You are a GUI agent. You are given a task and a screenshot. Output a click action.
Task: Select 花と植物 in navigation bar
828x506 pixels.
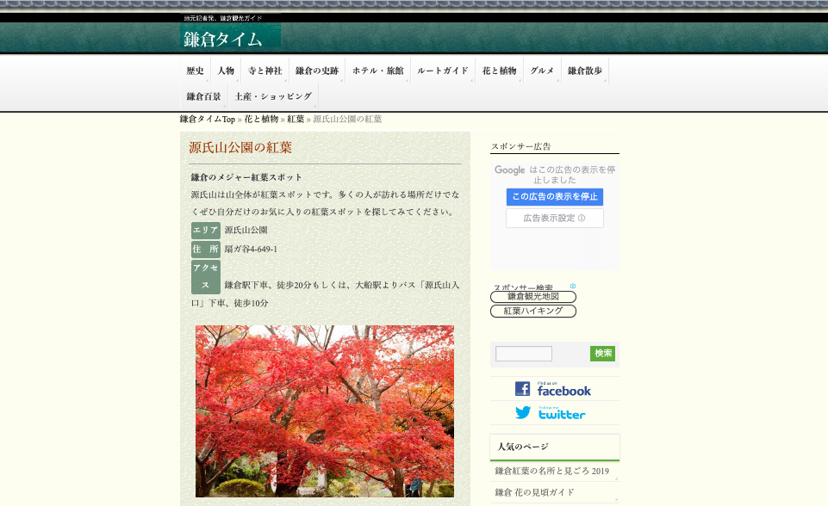499,71
